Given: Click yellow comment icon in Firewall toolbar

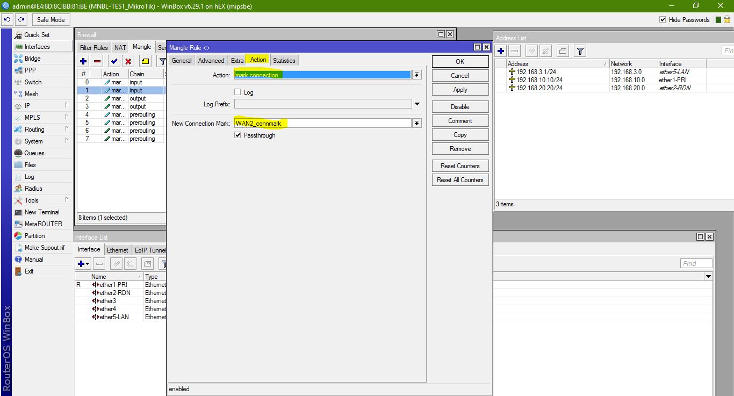Looking at the screenshot, I should tap(146, 61).
